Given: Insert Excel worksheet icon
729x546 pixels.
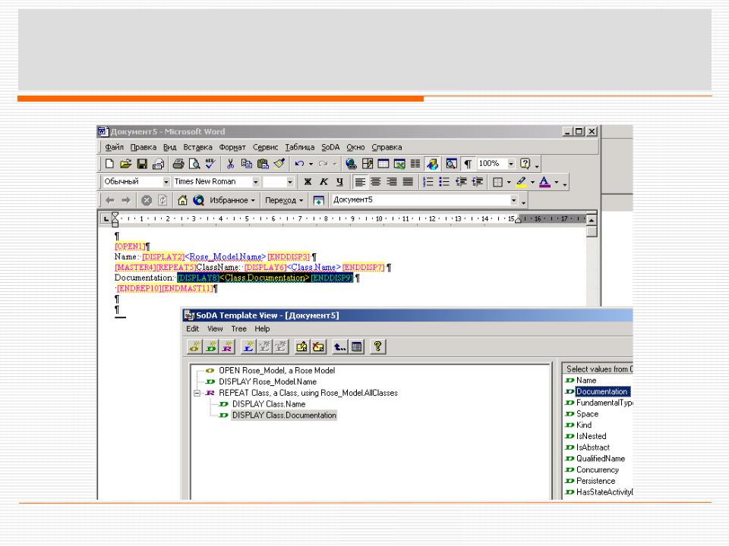Looking at the screenshot, I should 399,164.
